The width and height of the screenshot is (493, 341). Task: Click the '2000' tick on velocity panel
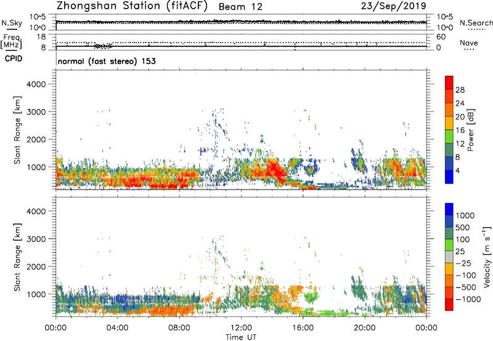click(x=36, y=267)
